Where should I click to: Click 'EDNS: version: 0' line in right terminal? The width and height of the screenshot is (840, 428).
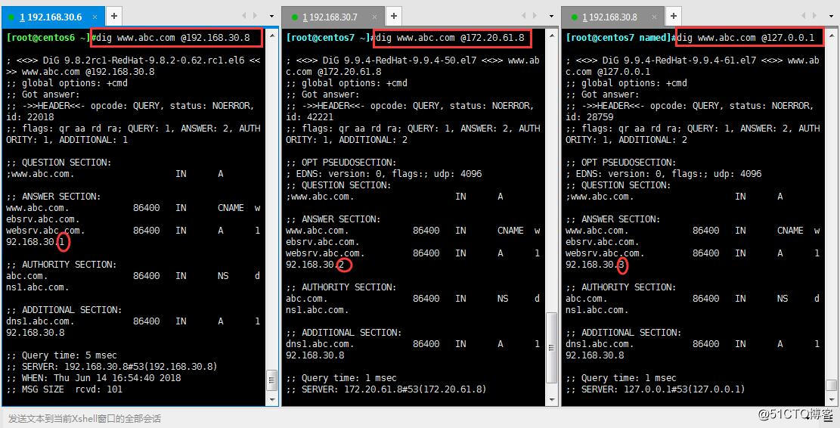tap(664, 174)
